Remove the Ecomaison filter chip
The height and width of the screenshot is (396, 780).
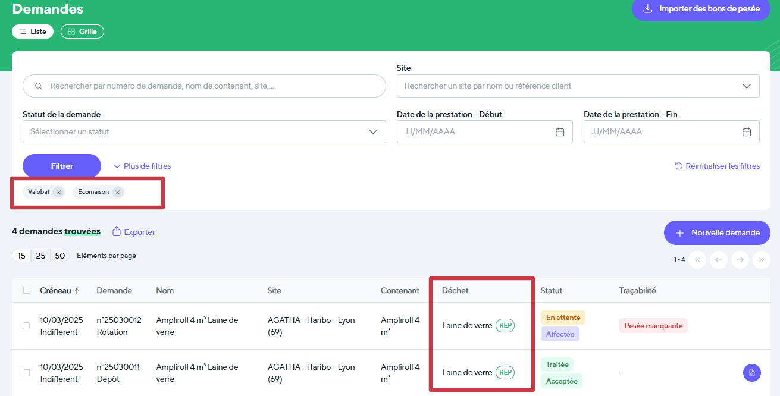[118, 192]
